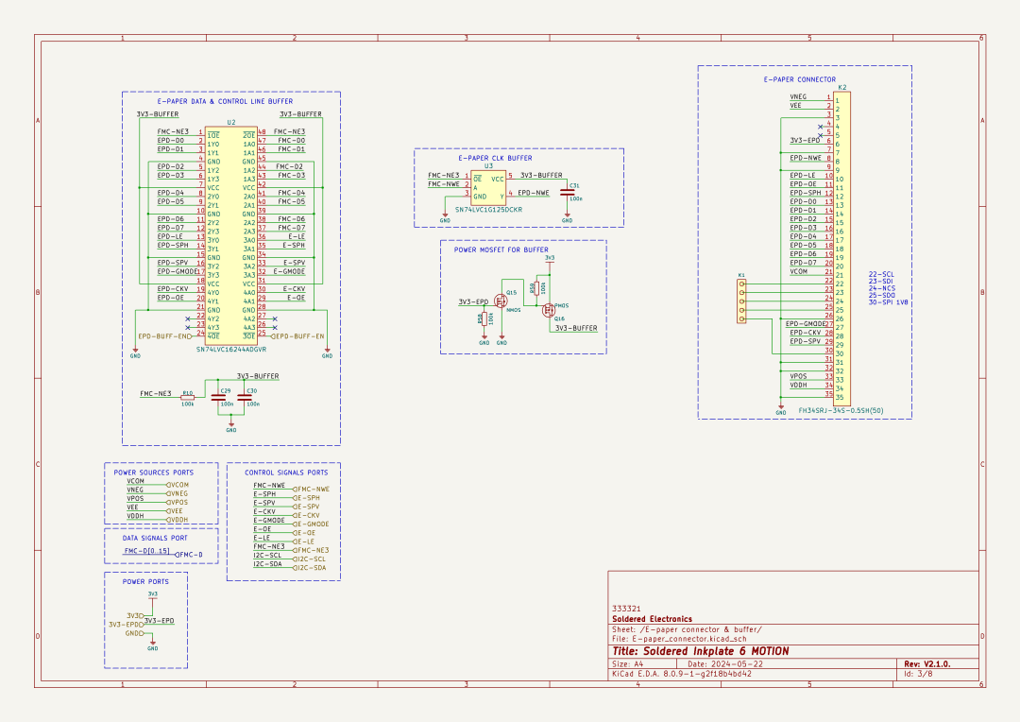Click the R59 resistor symbol
Image resolution: width=1020 pixels, height=722 pixels.
536,287
